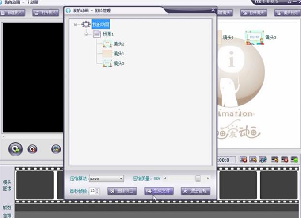This screenshot has width=301, height=218.
Task: Select 镜头2 in the movie tree
Action: tap(119, 44)
